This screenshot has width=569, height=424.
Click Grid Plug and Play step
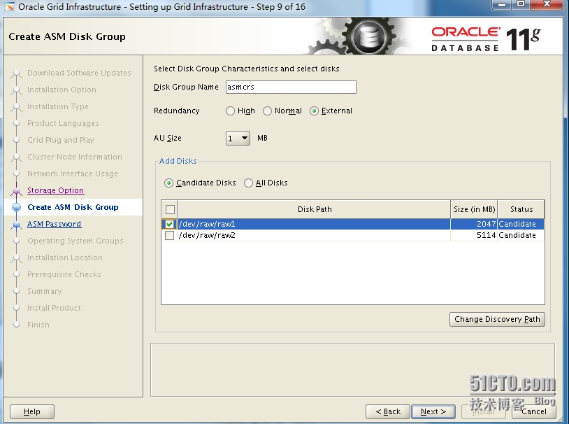(x=61, y=140)
